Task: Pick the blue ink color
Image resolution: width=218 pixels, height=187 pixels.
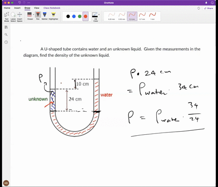Action: pos(74,16)
